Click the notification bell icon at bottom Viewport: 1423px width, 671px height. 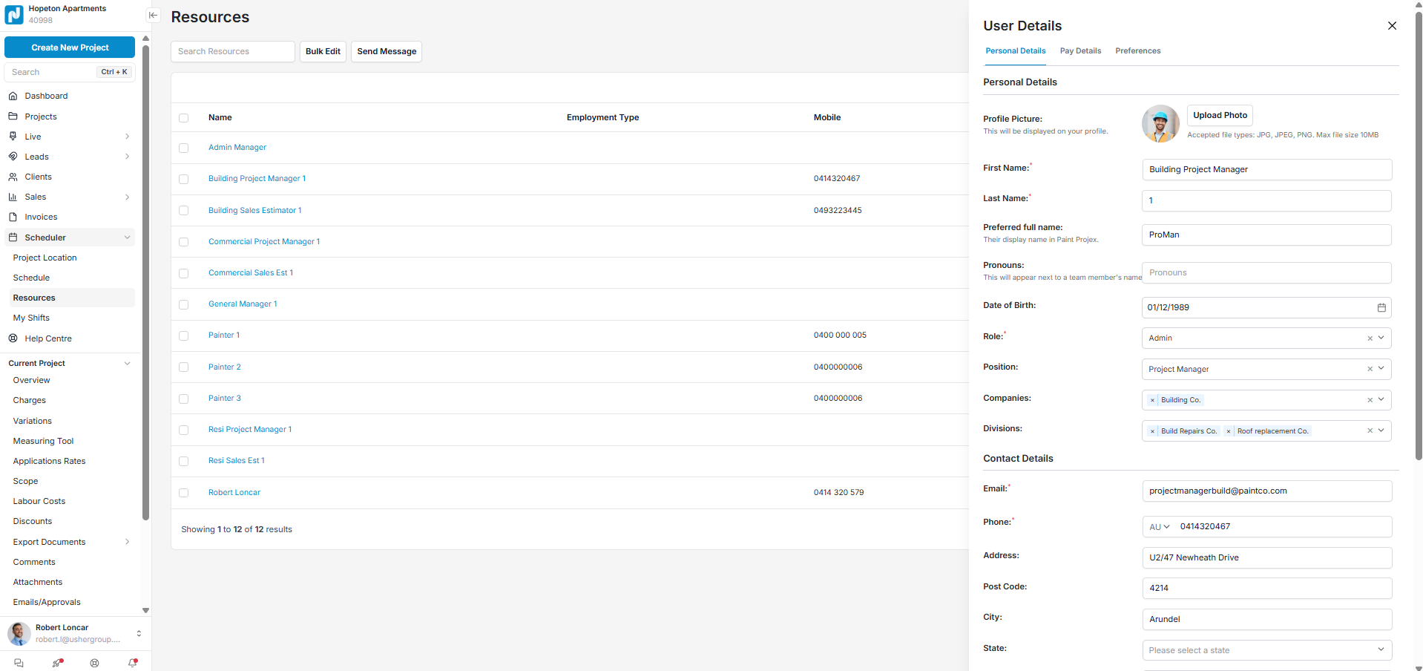(x=132, y=663)
